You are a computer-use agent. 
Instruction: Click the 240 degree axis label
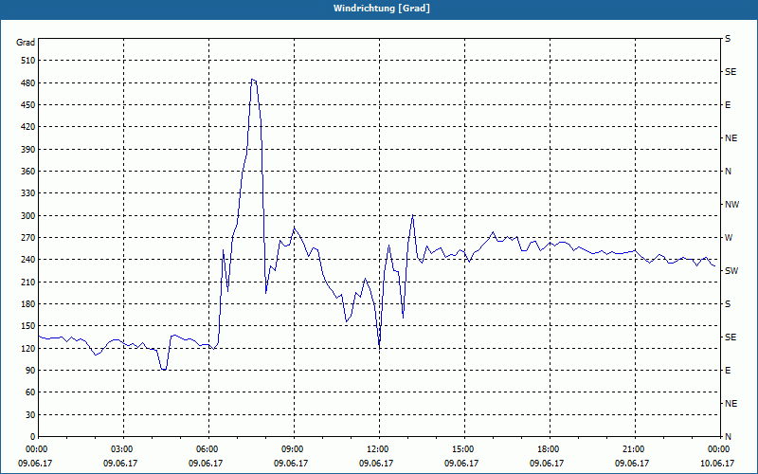29,259
